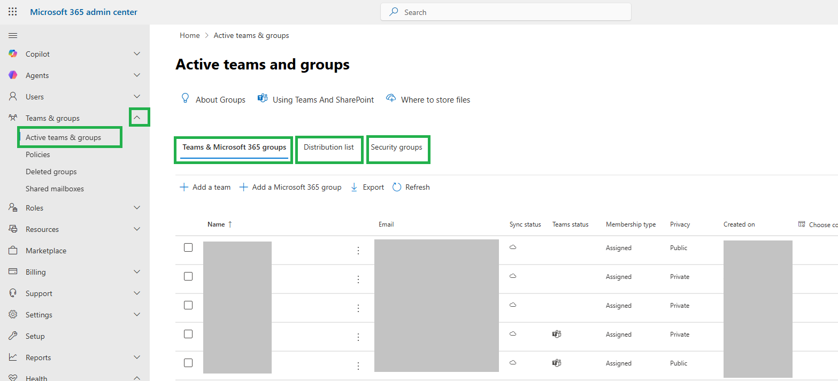Expand the Users section chevron

[x=137, y=96]
